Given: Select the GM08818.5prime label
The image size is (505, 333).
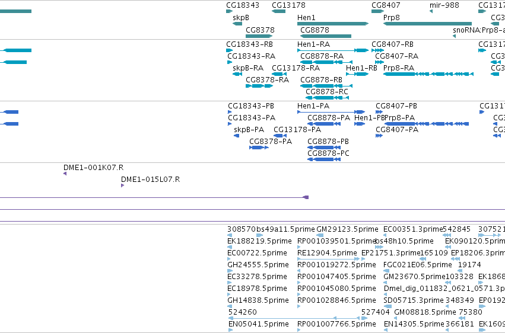Looking at the screenshot, I should point(425,312).
